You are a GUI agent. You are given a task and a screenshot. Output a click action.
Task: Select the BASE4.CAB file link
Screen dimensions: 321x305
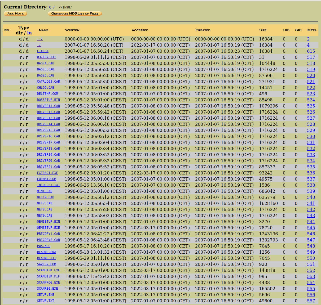click(x=45, y=63)
